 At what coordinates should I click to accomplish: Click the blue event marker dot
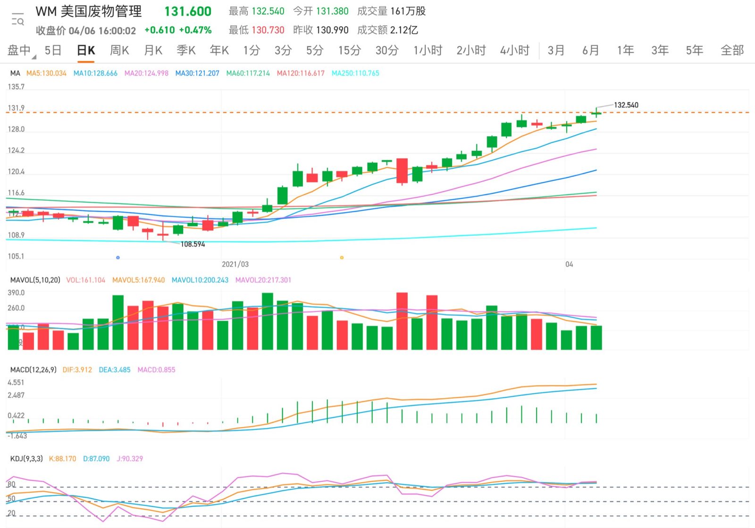tap(118, 257)
